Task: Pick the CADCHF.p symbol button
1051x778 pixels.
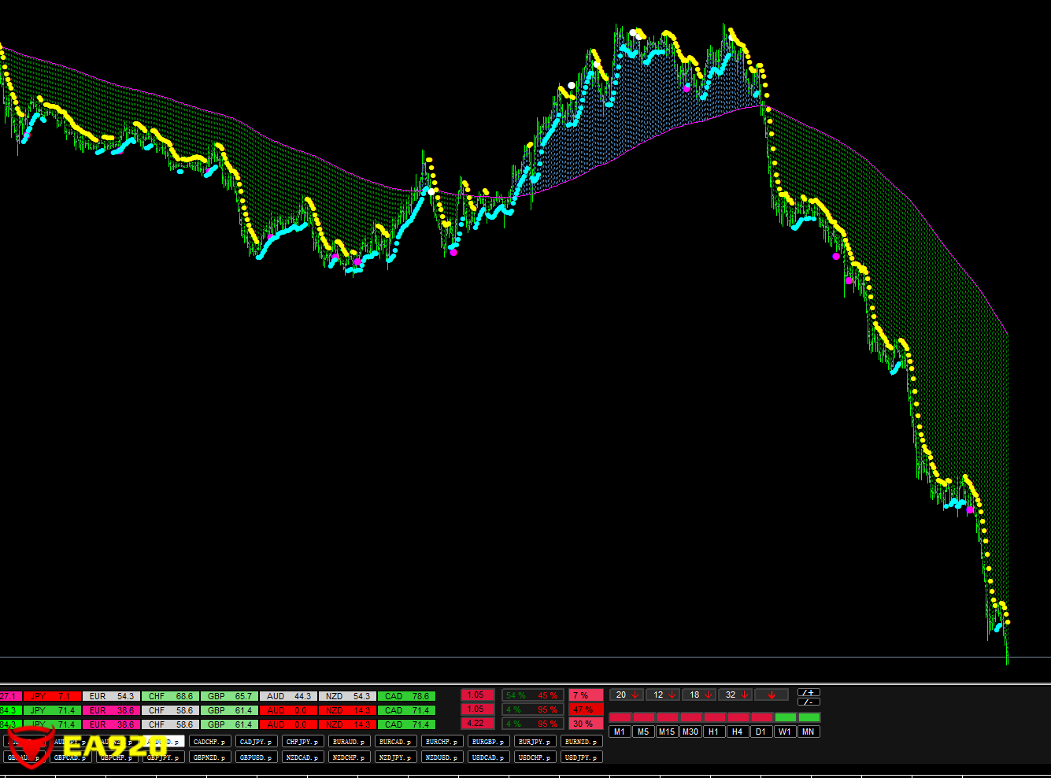Action: (210, 742)
